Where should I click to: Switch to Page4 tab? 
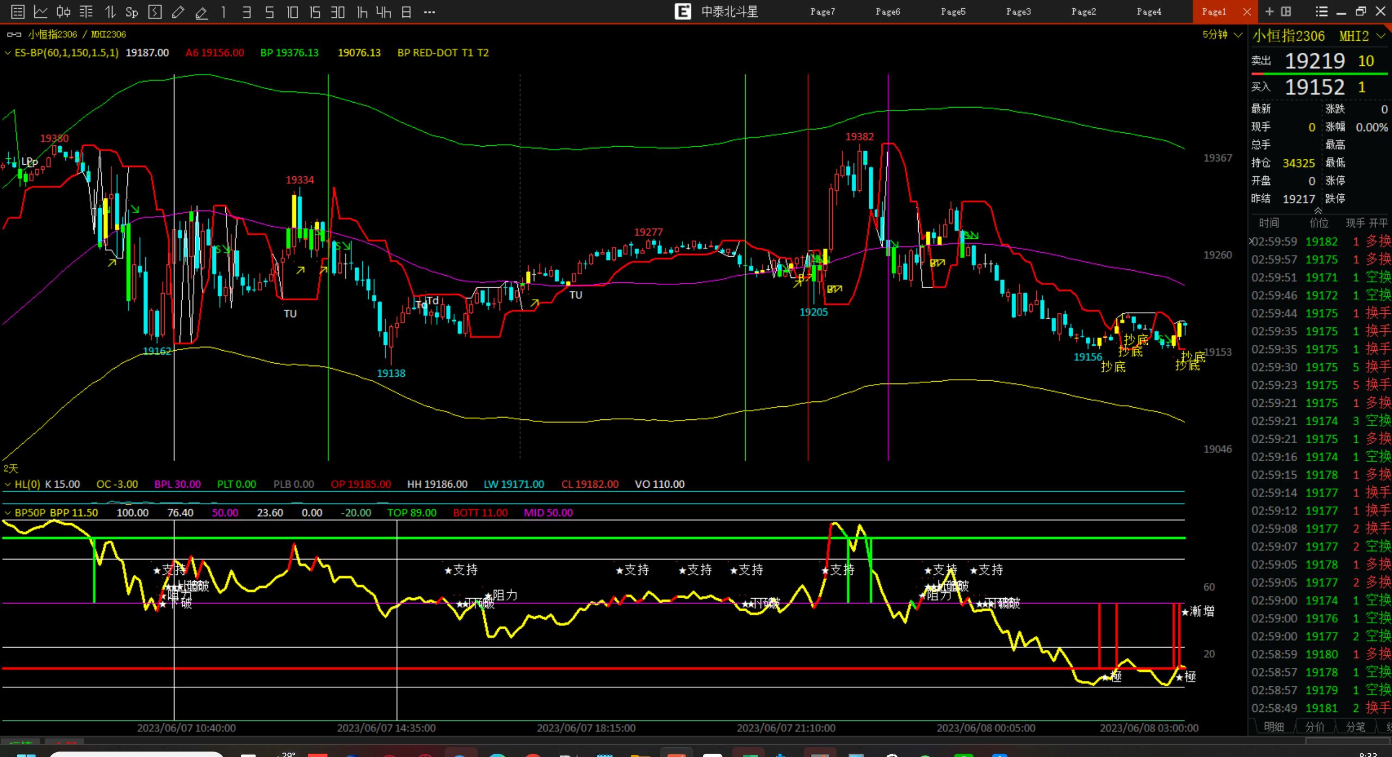click(x=1149, y=11)
